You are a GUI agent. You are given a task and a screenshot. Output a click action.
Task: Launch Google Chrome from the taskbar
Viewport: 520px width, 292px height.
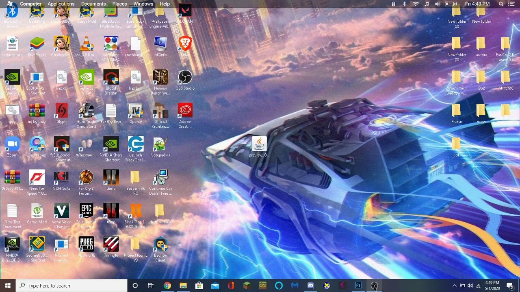click(x=167, y=286)
